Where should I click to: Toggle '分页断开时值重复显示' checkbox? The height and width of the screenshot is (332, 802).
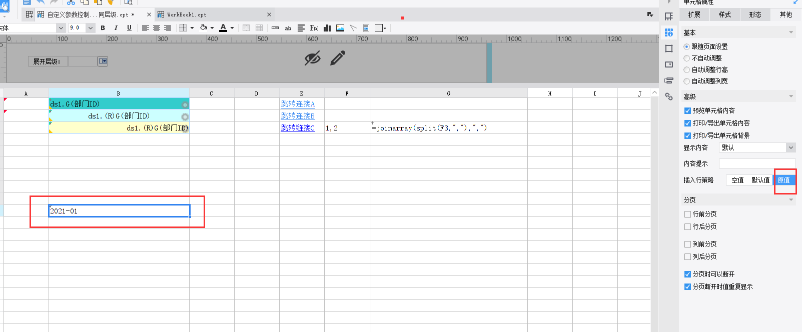(x=687, y=286)
